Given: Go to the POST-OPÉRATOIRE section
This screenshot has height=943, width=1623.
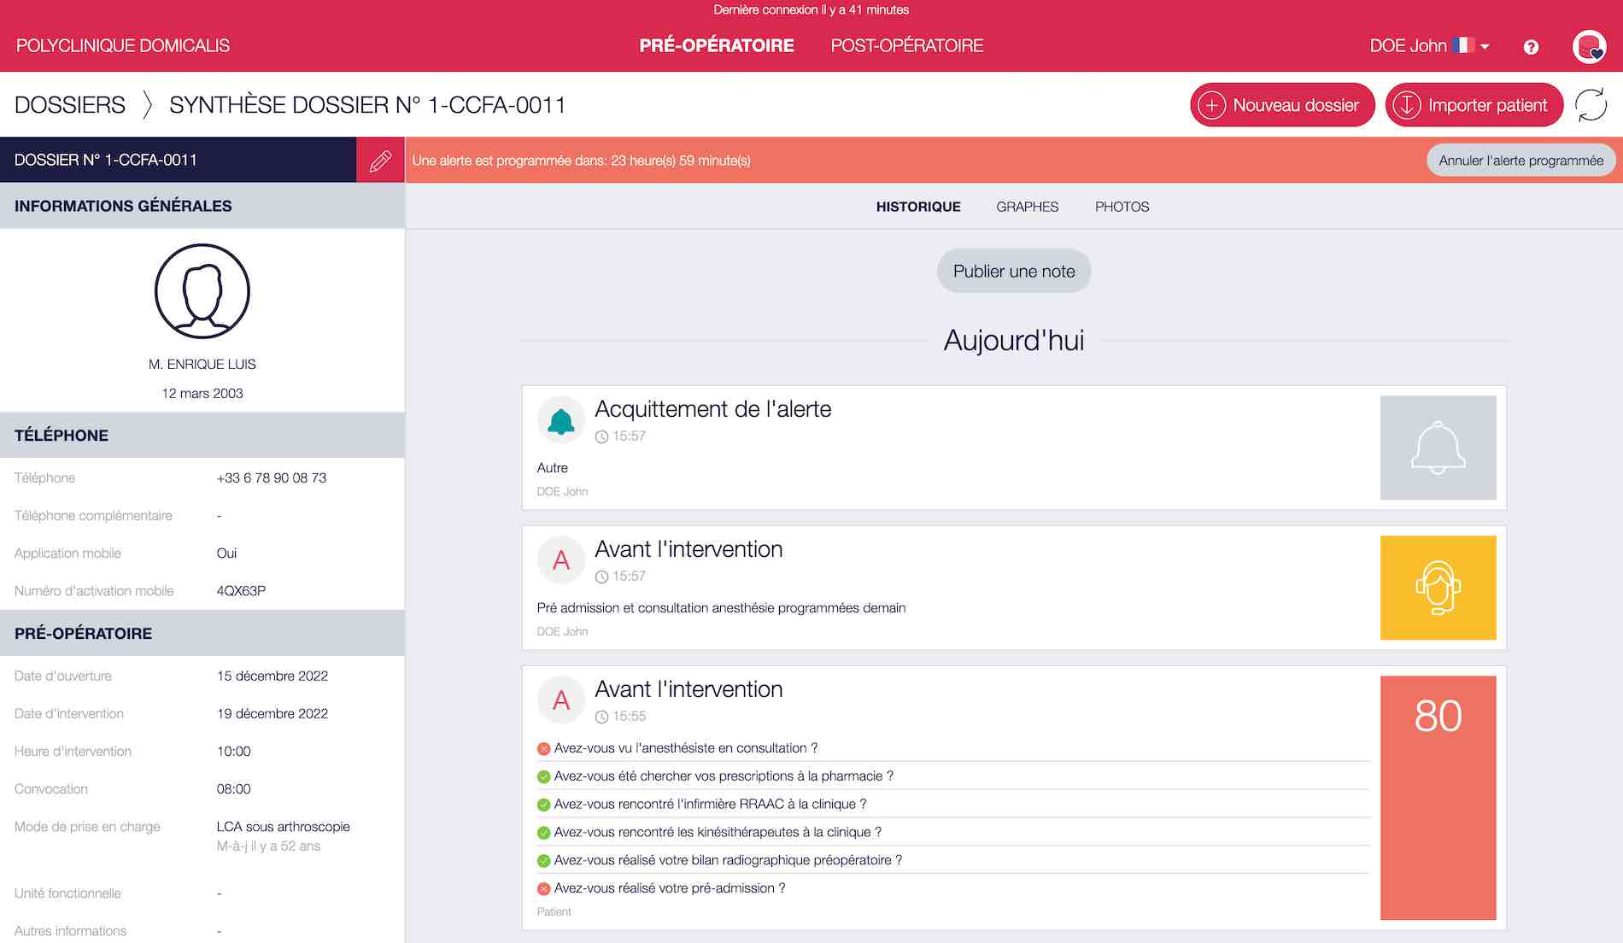Looking at the screenshot, I should click(907, 45).
